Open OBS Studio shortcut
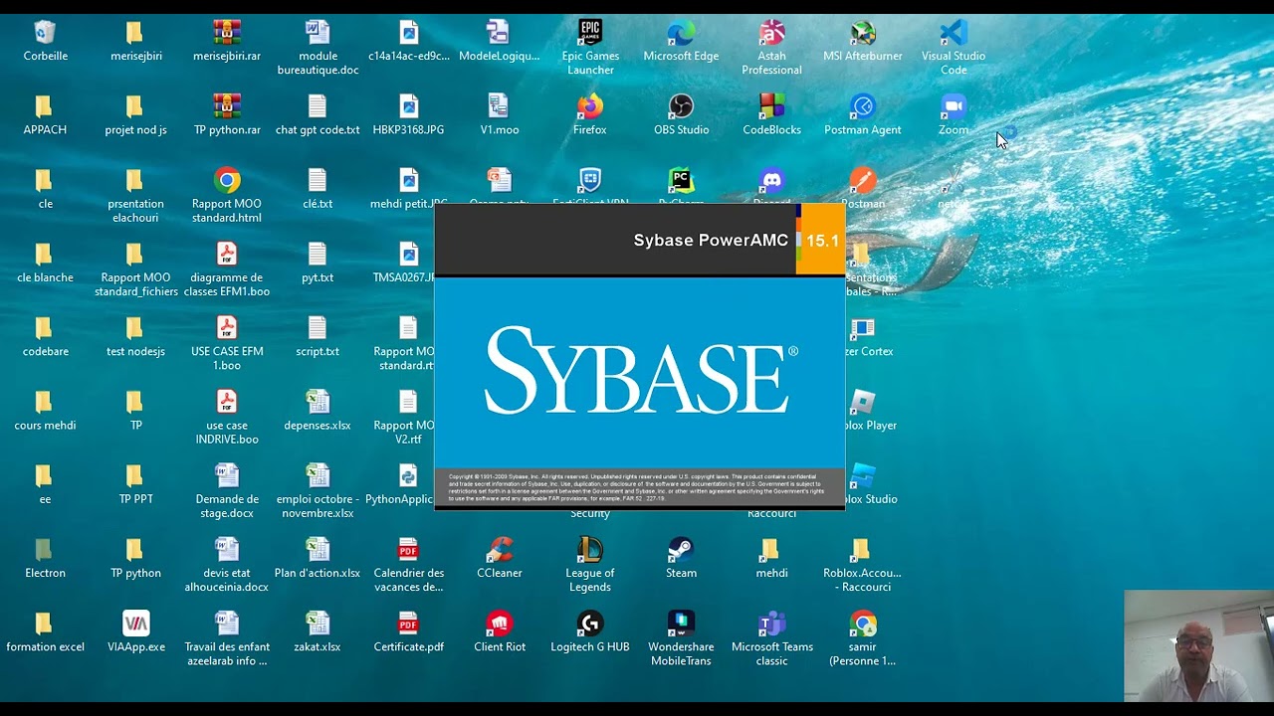Viewport: 1274px width, 716px height. [681, 114]
